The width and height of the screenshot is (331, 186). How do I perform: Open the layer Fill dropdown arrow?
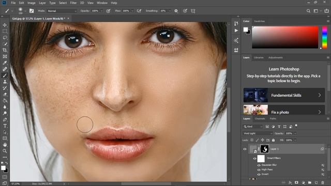pos(295,140)
